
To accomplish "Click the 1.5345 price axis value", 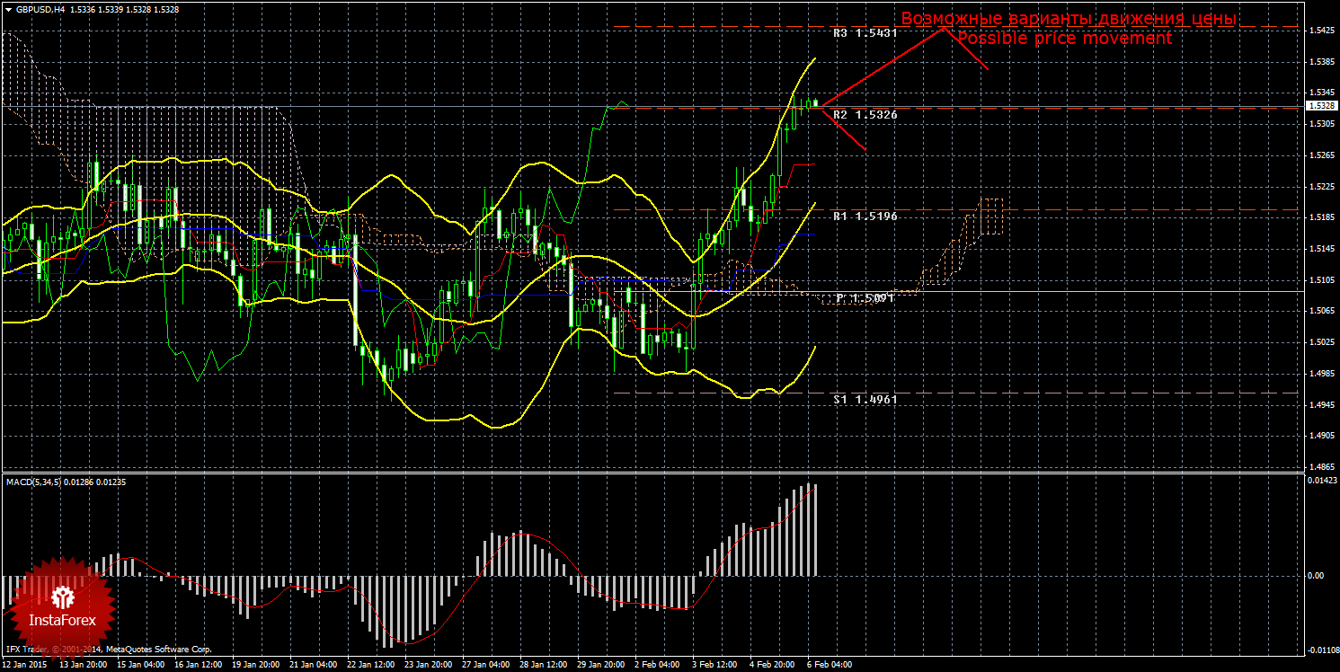I will (x=1322, y=93).
